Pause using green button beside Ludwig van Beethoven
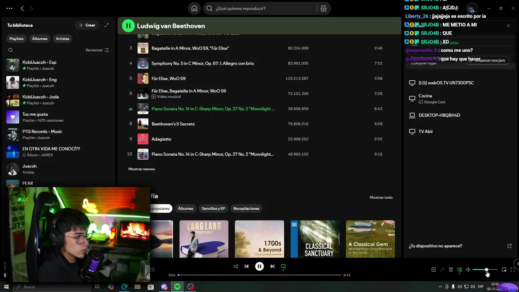 (x=128, y=26)
